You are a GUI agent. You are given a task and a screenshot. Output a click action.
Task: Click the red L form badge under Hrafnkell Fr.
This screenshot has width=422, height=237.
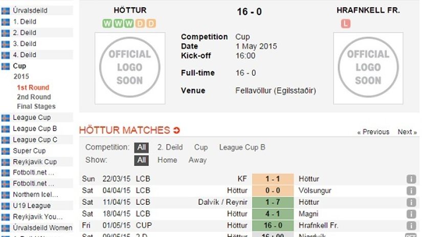[346, 23]
